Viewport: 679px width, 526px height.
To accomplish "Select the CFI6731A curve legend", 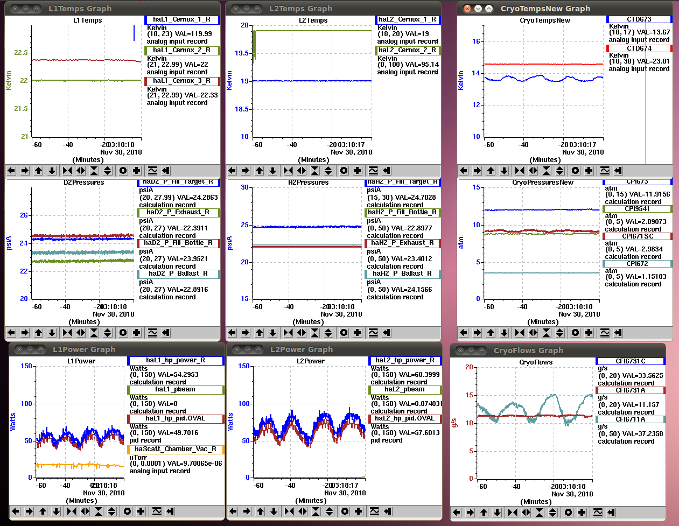I will point(631,390).
